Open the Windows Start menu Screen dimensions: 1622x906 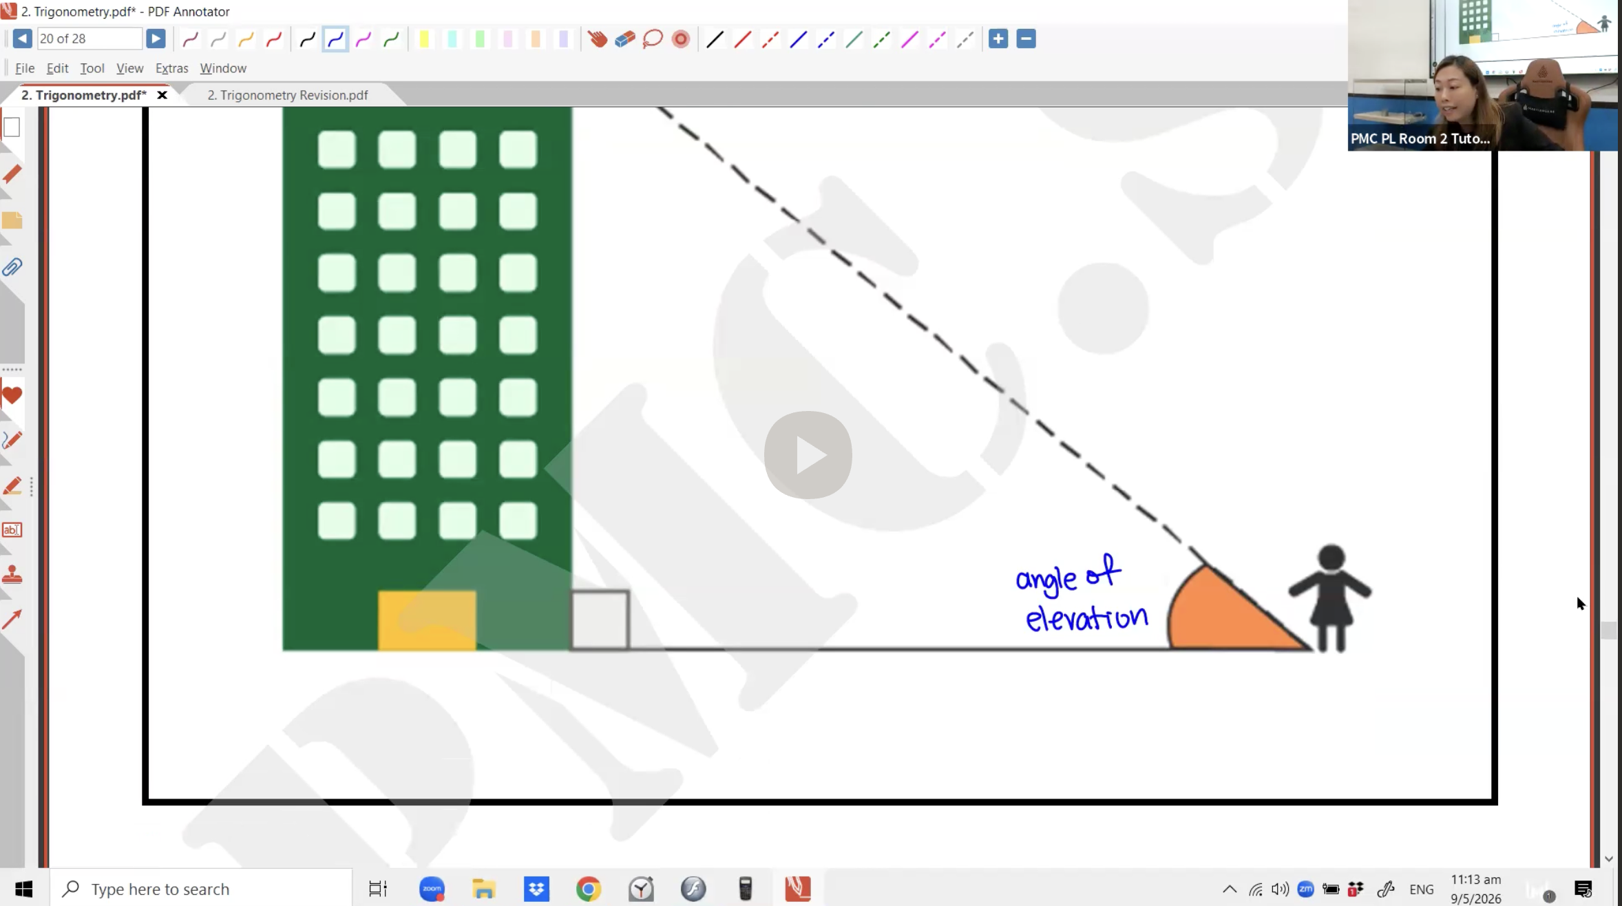(x=24, y=889)
